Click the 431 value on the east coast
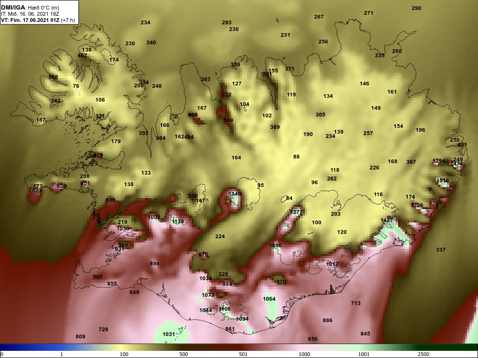The image size is (478, 358). (462, 145)
